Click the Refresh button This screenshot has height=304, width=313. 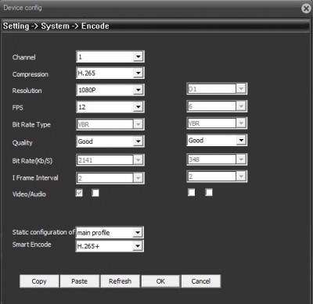(x=120, y=281)
